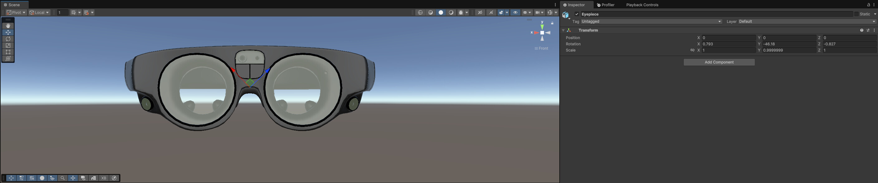This screenshot has width=878, height=183.
Task: Click Rotation X field showing 0.793
Action: (x=729, y=44)
